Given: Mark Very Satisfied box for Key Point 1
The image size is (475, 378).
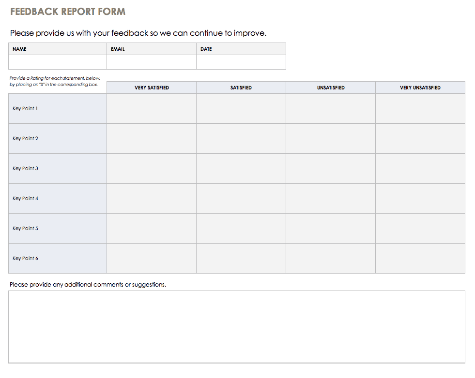Looking at the screenshot, I should coord(151,109).
